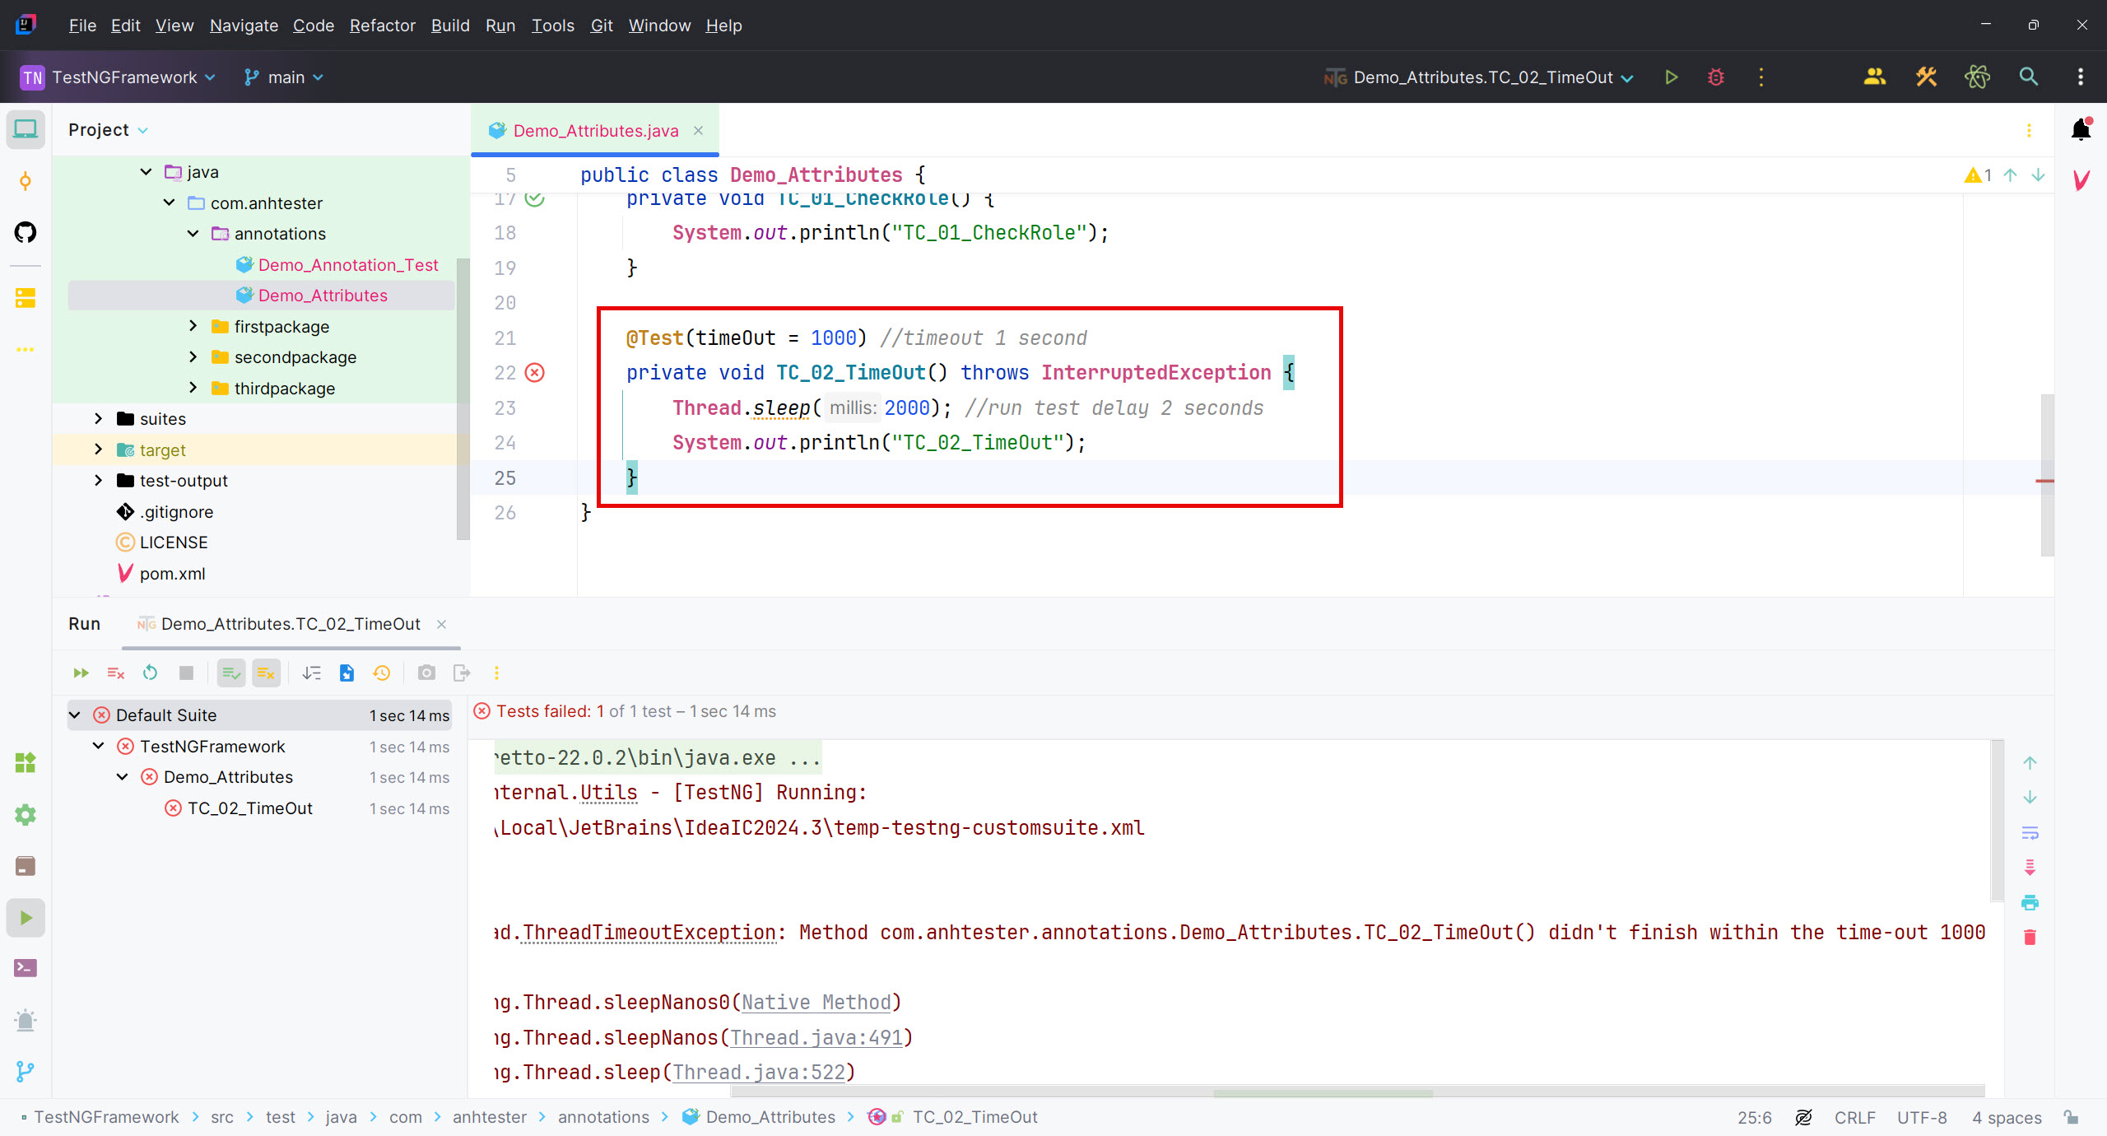Jump to next highlighted error arrow
Viewport: 2107px width, 1136px height.
[2038, 175]
